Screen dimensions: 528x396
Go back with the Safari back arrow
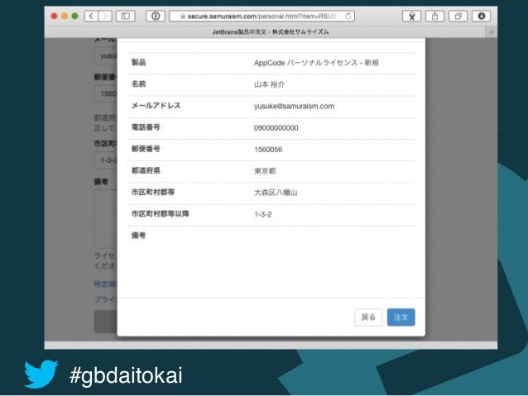tap(91, 16)
